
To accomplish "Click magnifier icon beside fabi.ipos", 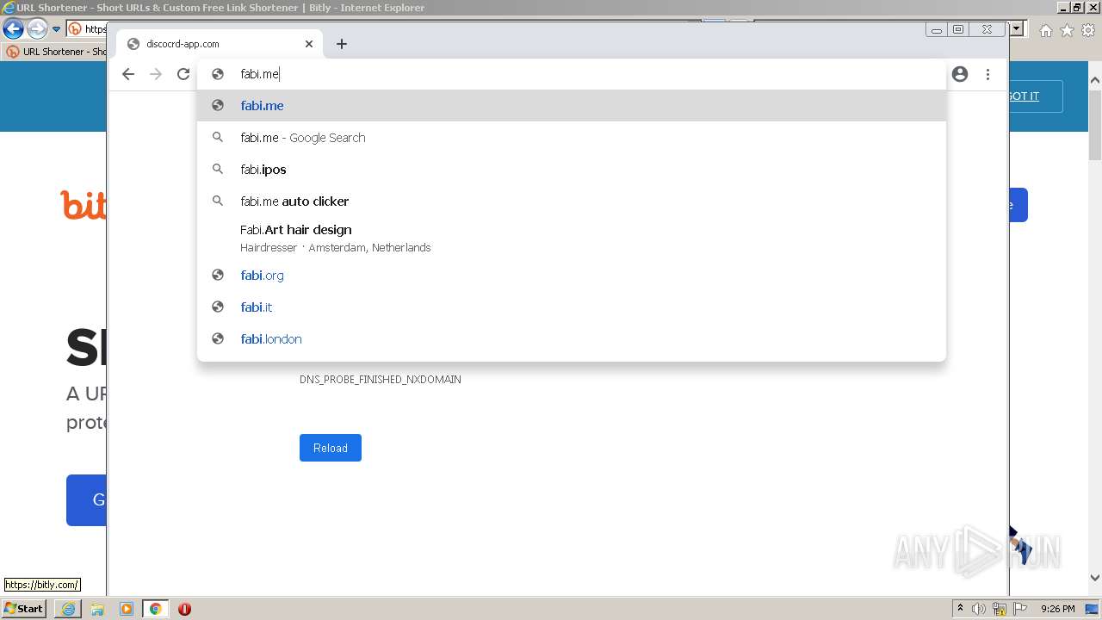I will tap(218, 170).
